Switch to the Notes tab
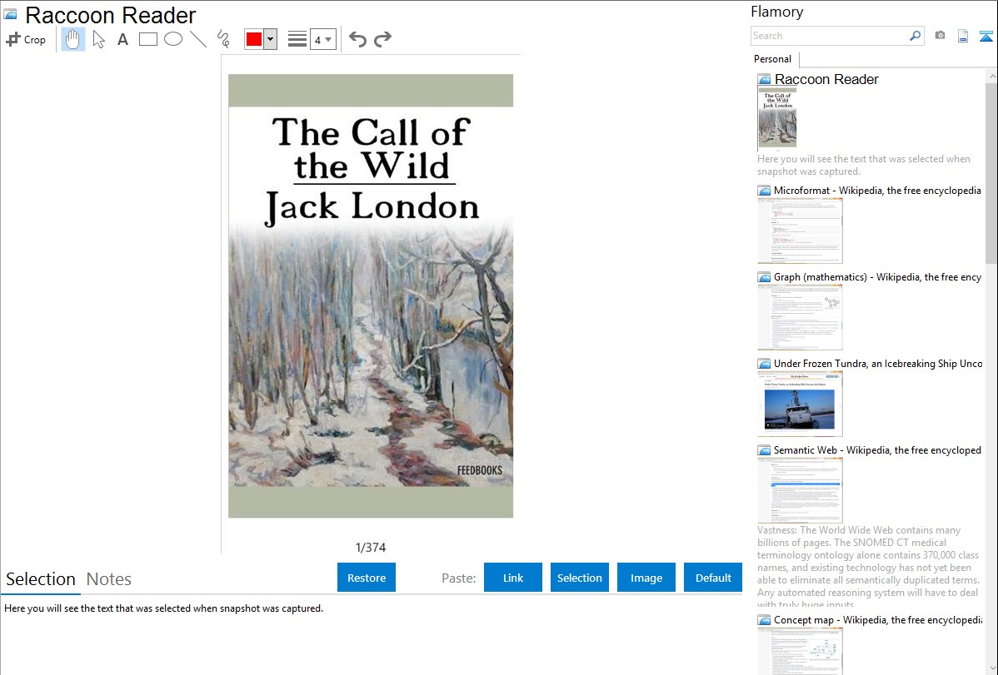Viewport: 998px width, 675px height. 109,579
